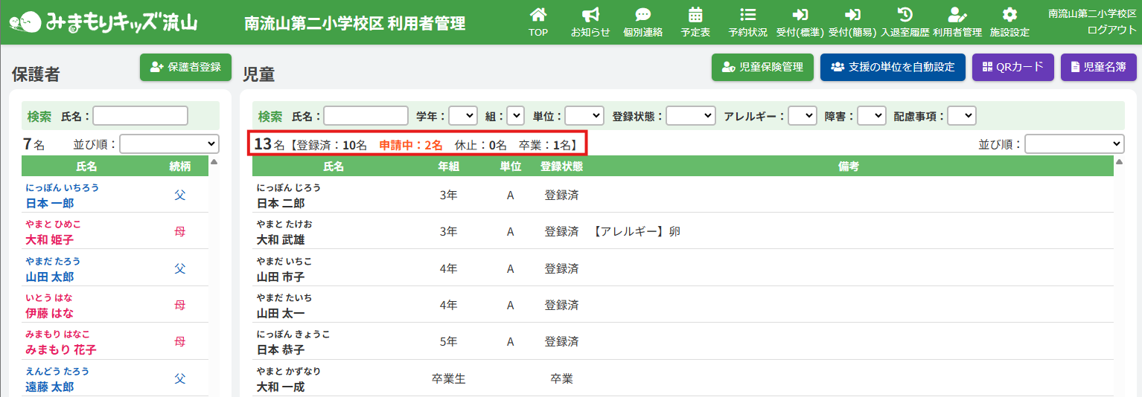Click the QRカード button
The image size is (1142, 397).
tap(1012, 67)
